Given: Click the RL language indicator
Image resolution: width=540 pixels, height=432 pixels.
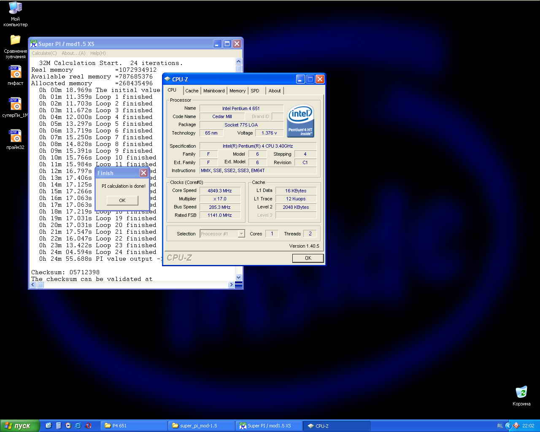Looking at the screenshot, I should pos(500,426).
